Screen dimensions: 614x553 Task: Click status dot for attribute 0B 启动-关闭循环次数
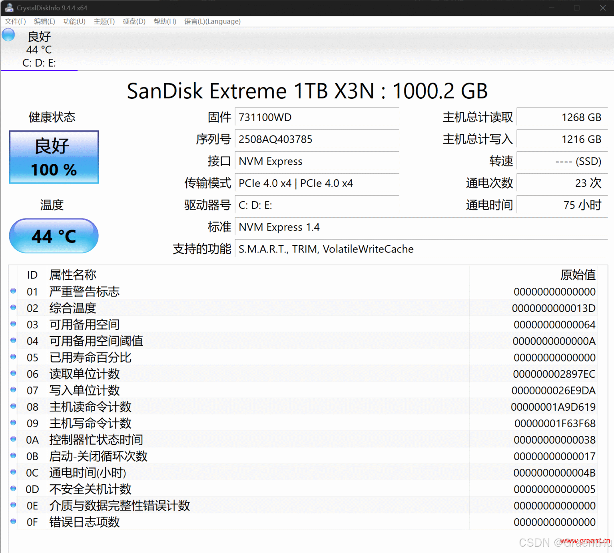pyautogui.click(x=13, y=456)
